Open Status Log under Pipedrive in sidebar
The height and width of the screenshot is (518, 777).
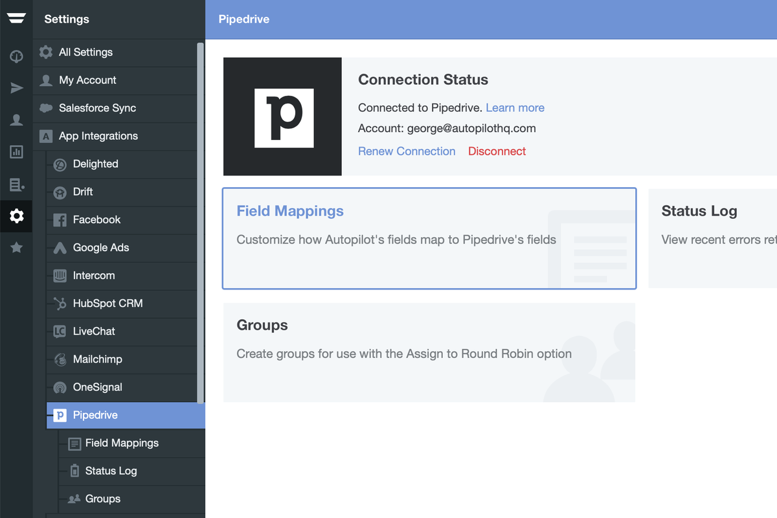coord(133,471)
